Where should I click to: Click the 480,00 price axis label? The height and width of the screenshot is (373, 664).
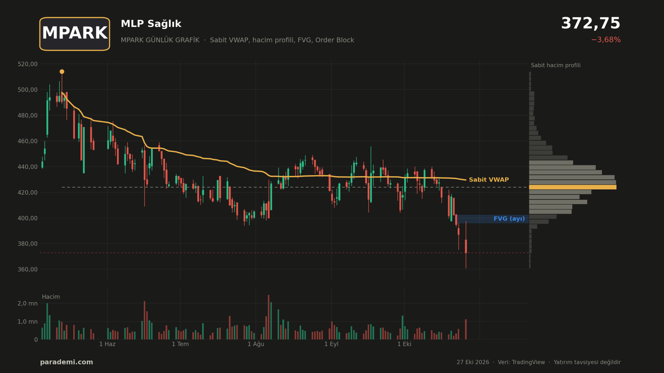pyautogui.click(x=28, y=116)
